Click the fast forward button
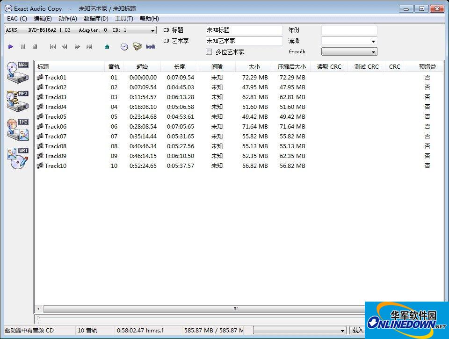 click(77, 46)
